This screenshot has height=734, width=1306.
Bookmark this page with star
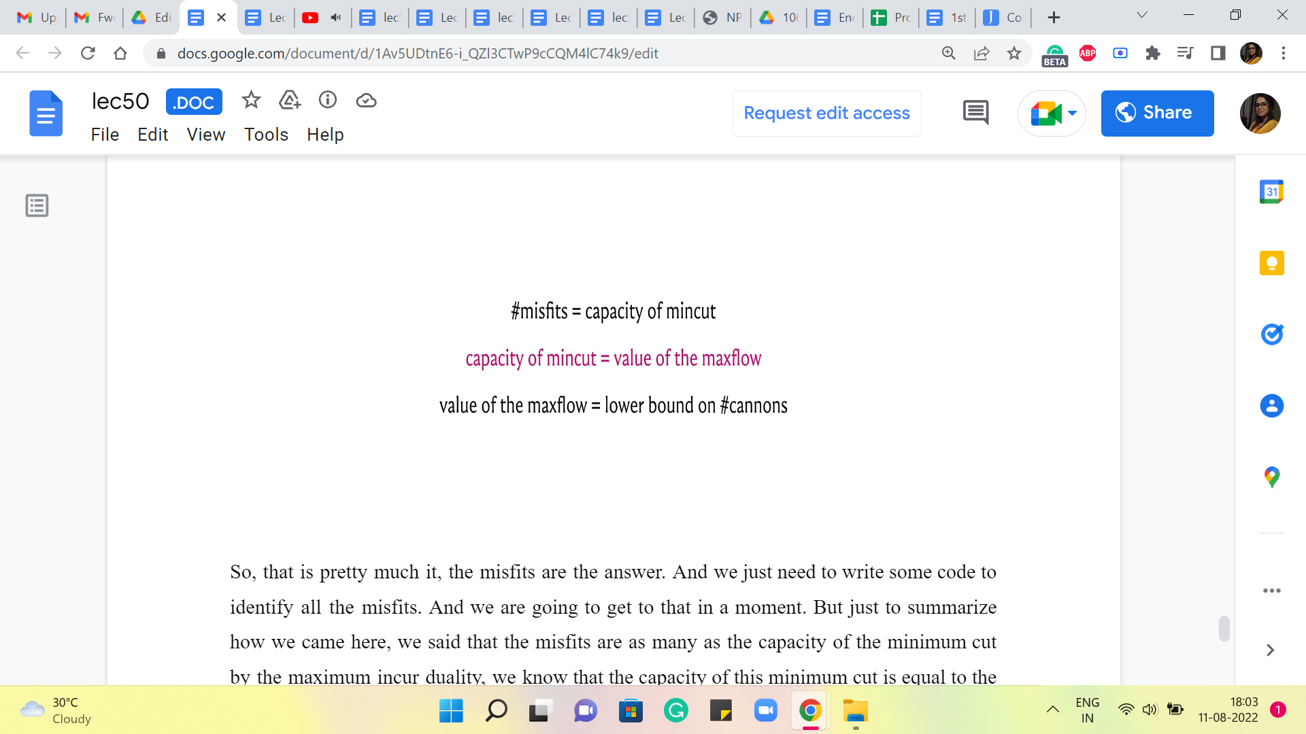click(1014, 53)
